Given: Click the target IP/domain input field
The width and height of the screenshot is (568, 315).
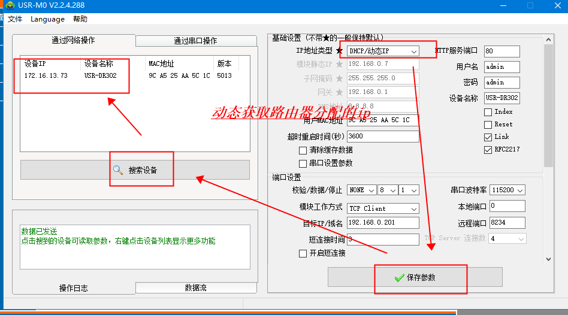Looking at the screenshot, I should coord(382,223).
